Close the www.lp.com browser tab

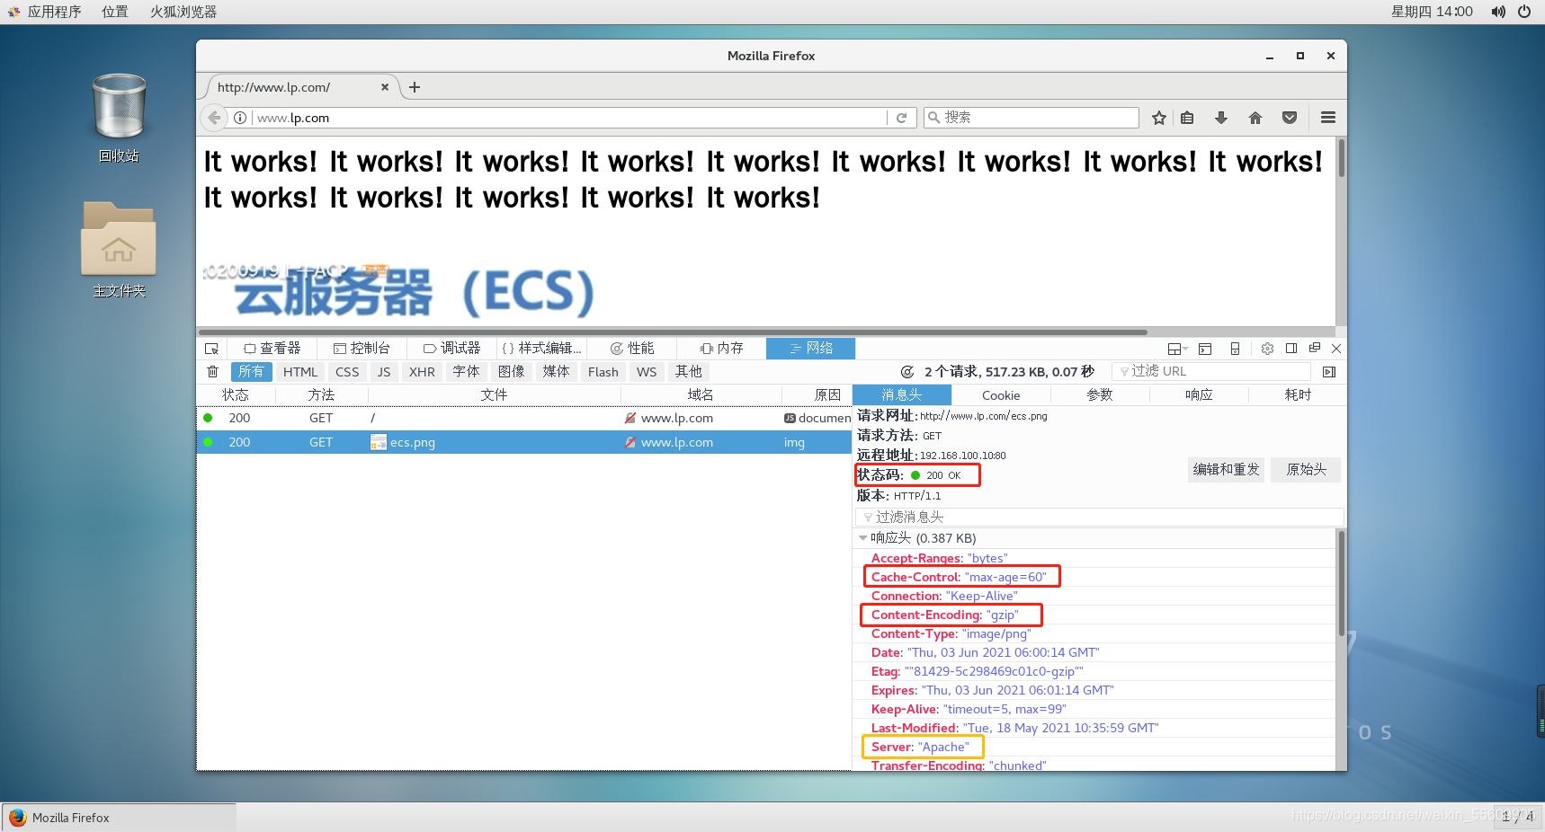[x=385, y=87]
